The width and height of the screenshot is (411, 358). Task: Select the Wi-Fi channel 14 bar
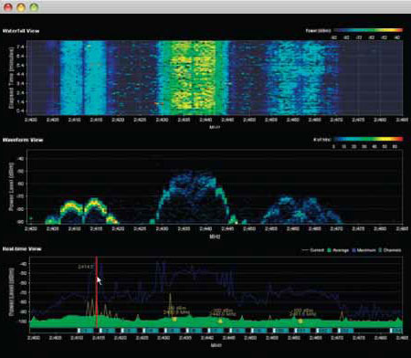396,331
